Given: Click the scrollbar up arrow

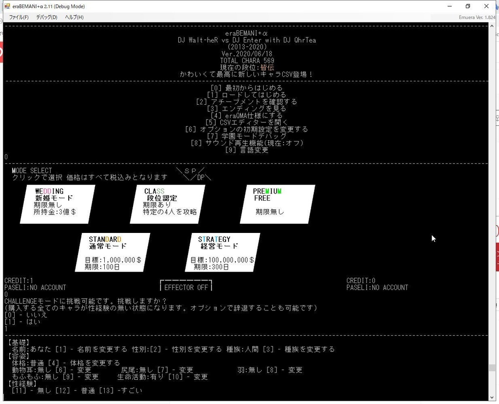Looking at the screenshot, I should (x=492, y=26).
